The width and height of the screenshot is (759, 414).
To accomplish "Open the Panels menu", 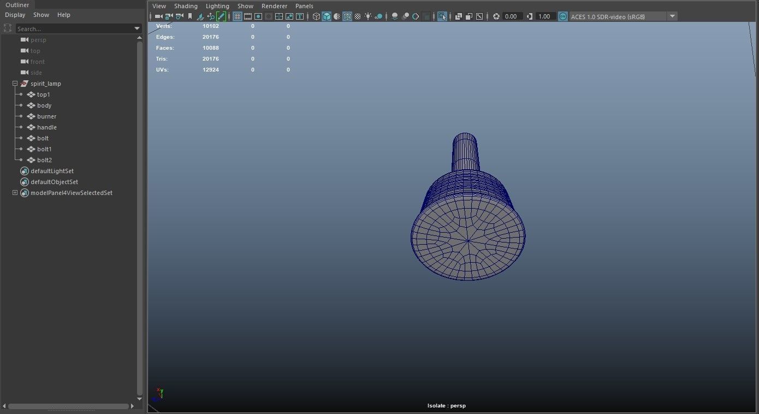I will click(304, 6).
